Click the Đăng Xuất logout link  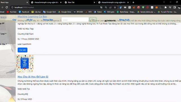124,20
